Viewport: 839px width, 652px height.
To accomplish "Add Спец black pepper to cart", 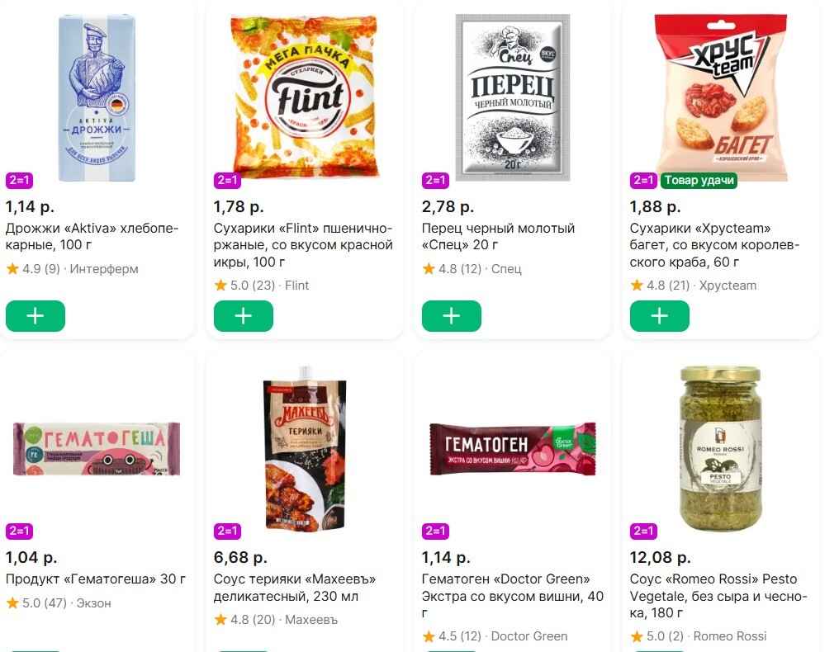I will point(452,317).
